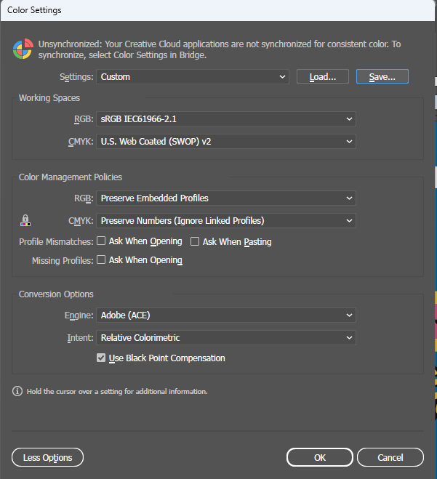The height and width of the screenshot is (479, 437).
Task: Click the Save... button
Action: [382, 76]
